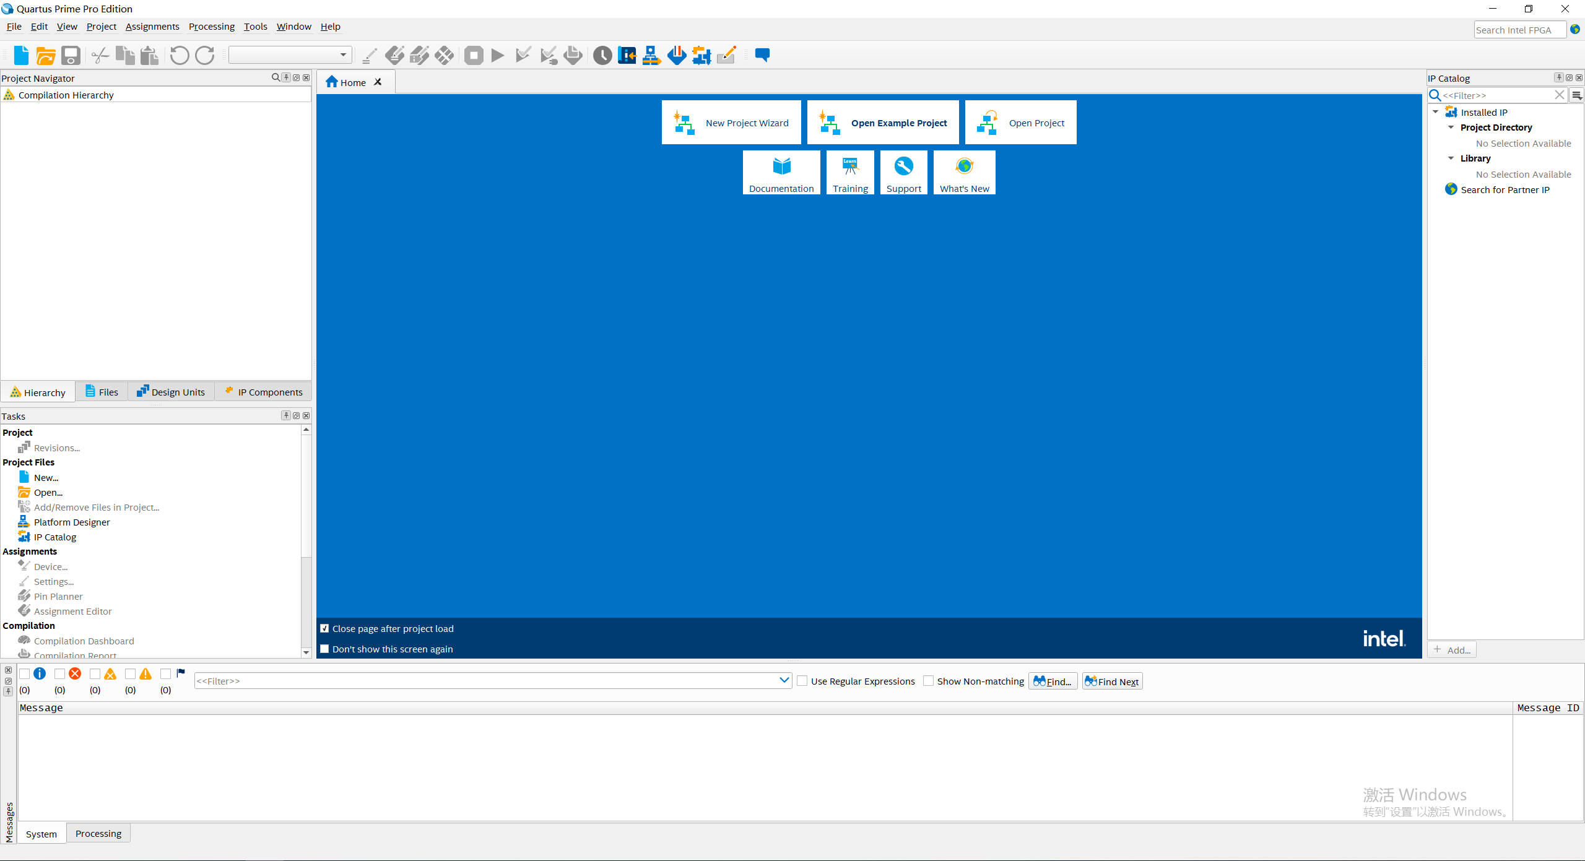Open the Programmer toolbar icon
The width and height of the screenshot is (1585, 861).
pos(677,56)
